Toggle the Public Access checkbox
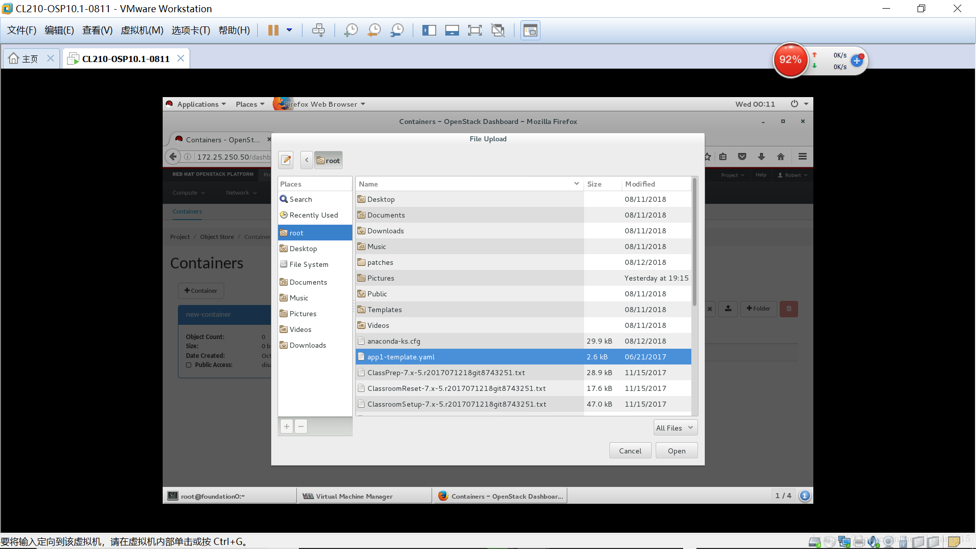Screen dimensions: 976x549 click(189, 365)
